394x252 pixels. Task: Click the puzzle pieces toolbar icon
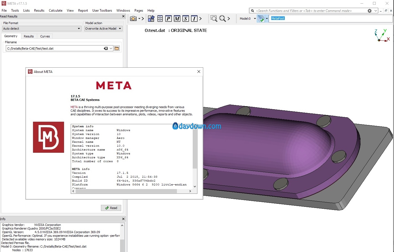coord(151,19)
